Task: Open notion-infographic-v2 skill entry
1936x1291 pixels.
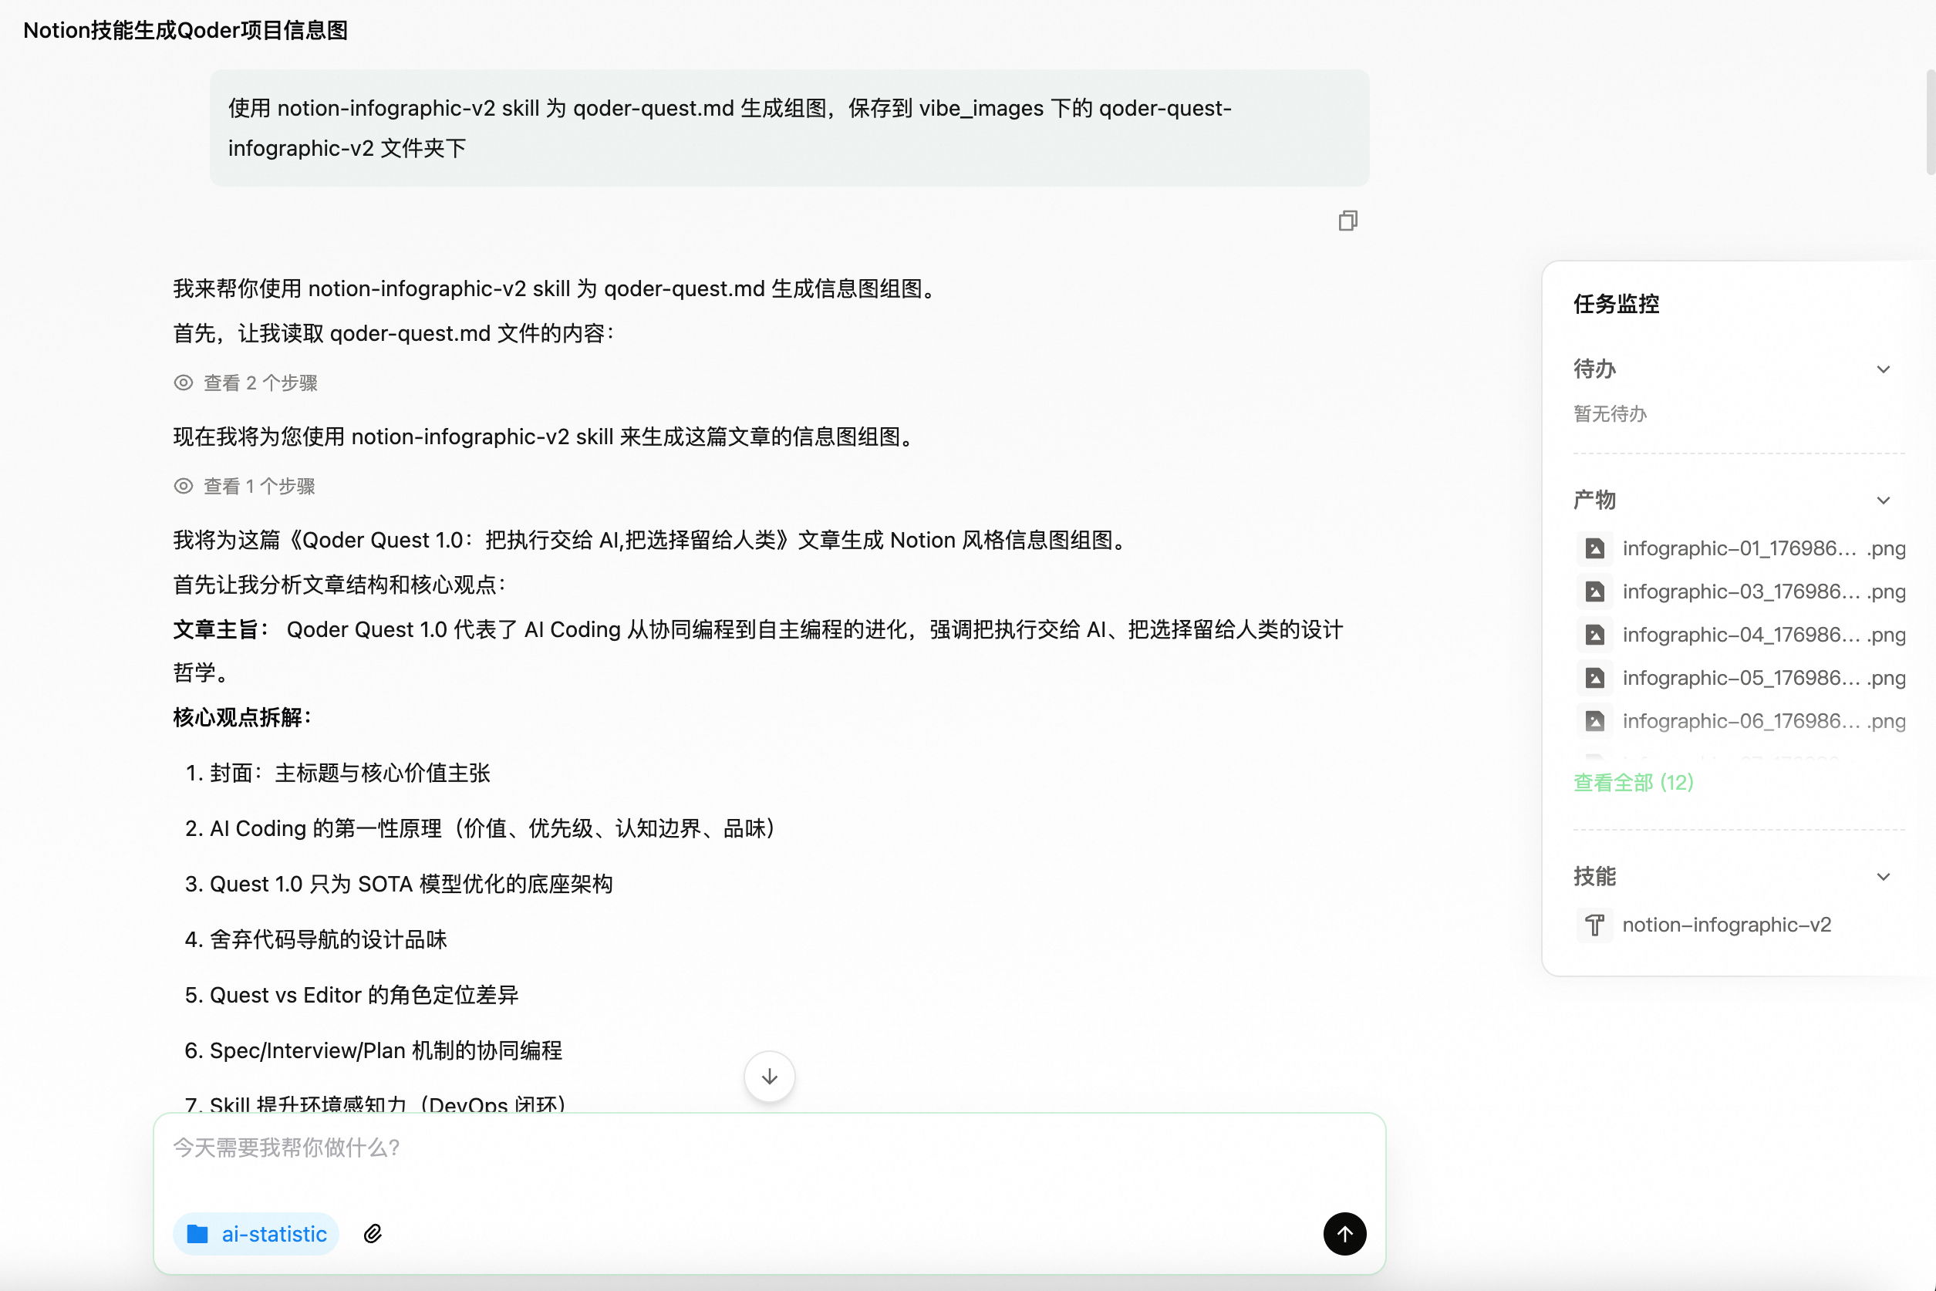Action: 1726,925
